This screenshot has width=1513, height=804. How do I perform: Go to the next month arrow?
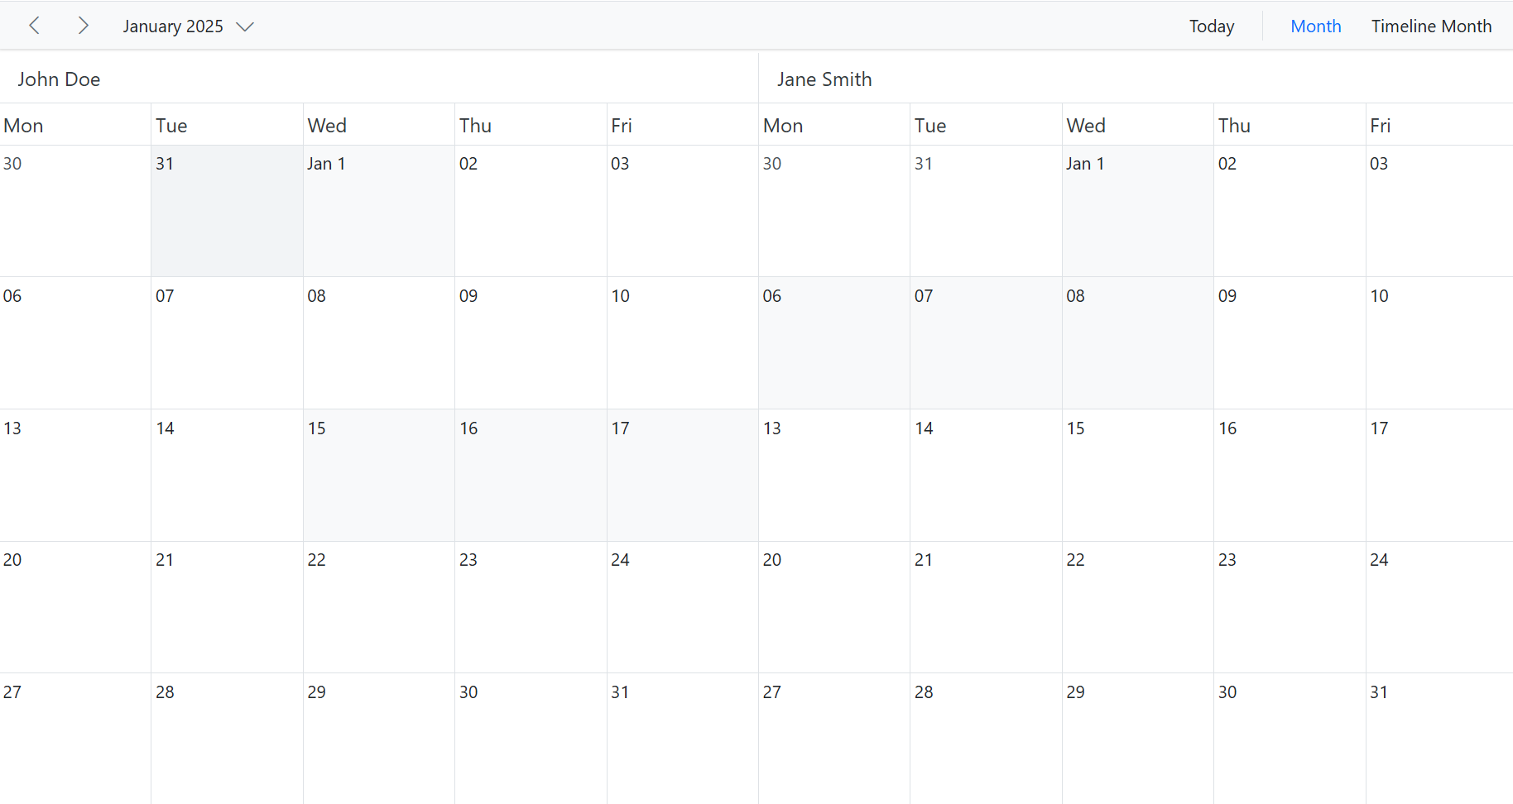(x=83, y=26)
